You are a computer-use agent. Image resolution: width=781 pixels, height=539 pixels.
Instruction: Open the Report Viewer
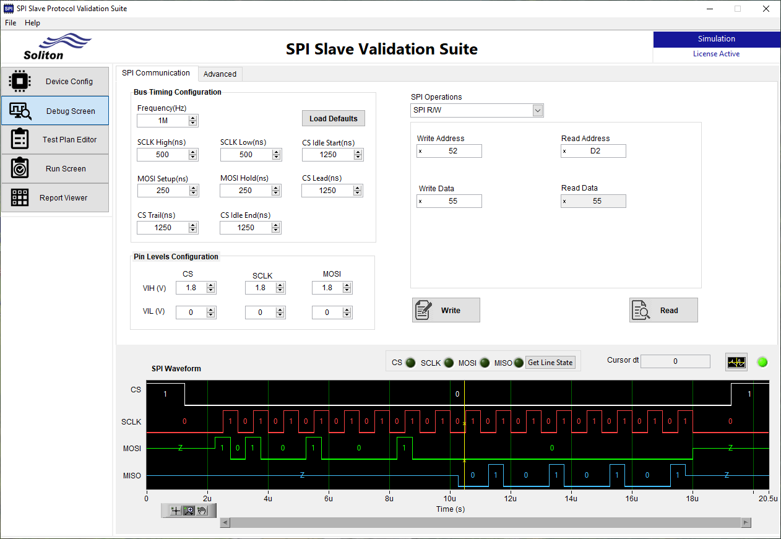click(54, 197)
